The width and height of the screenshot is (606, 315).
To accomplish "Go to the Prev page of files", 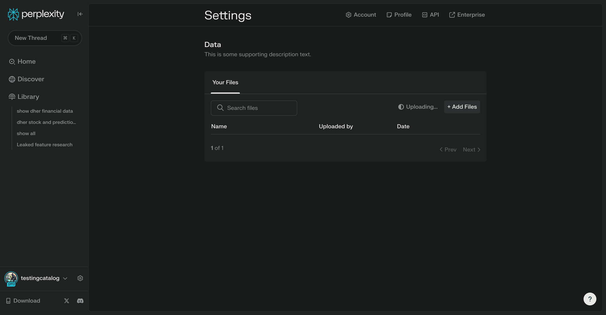I will click(448, 149).
